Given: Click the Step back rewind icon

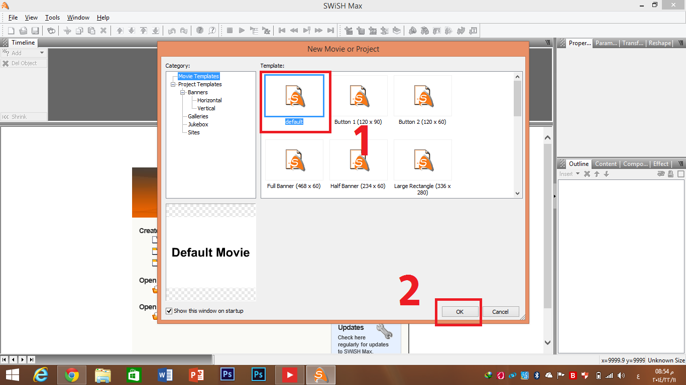Looking at the screenshot, I should point(294,31).
